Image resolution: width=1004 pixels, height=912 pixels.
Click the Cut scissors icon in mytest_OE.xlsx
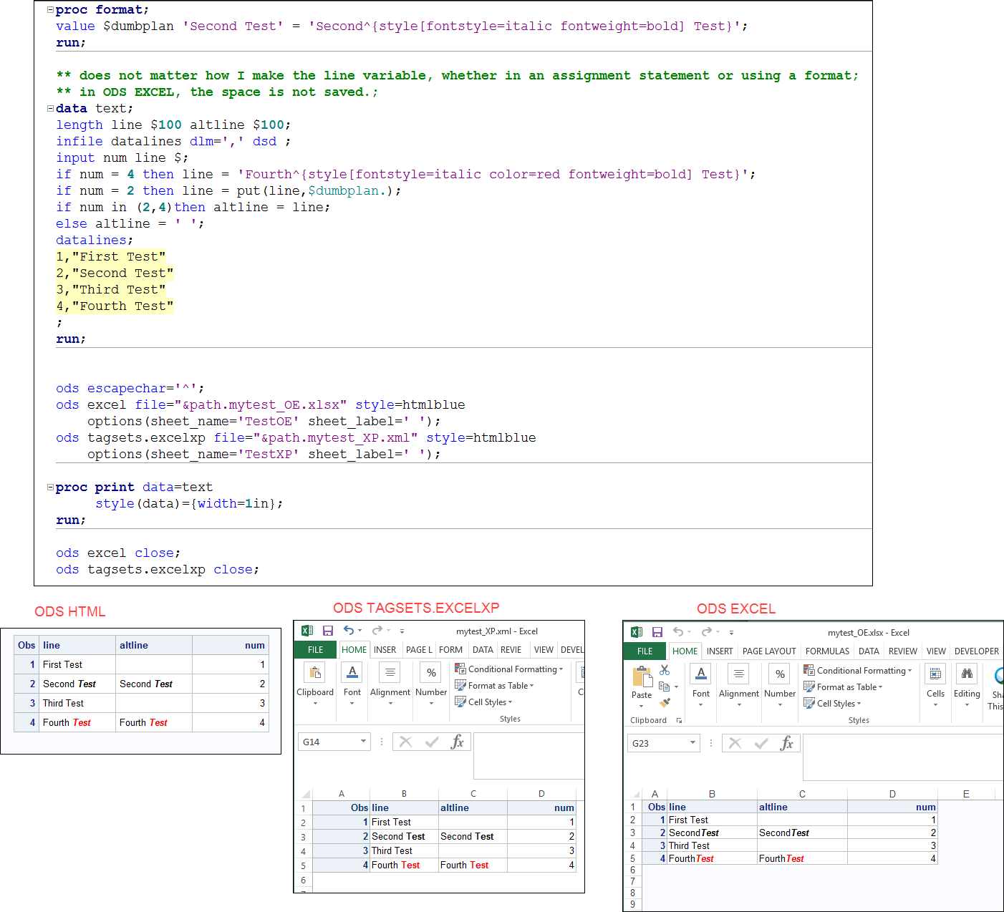(x=665, y=669)
